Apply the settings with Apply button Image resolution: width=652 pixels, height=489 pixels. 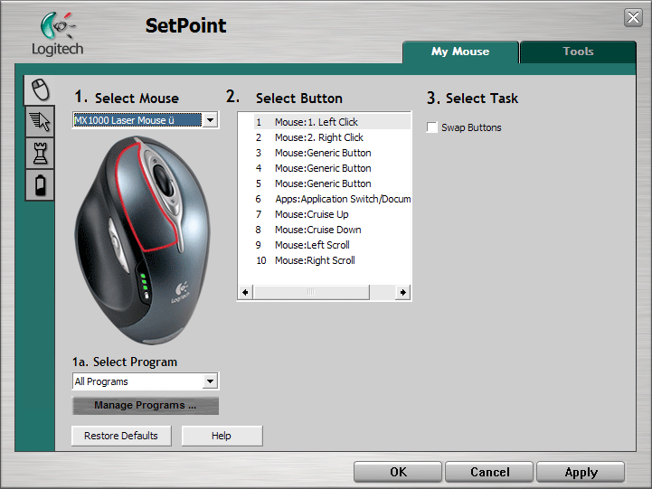581,472
